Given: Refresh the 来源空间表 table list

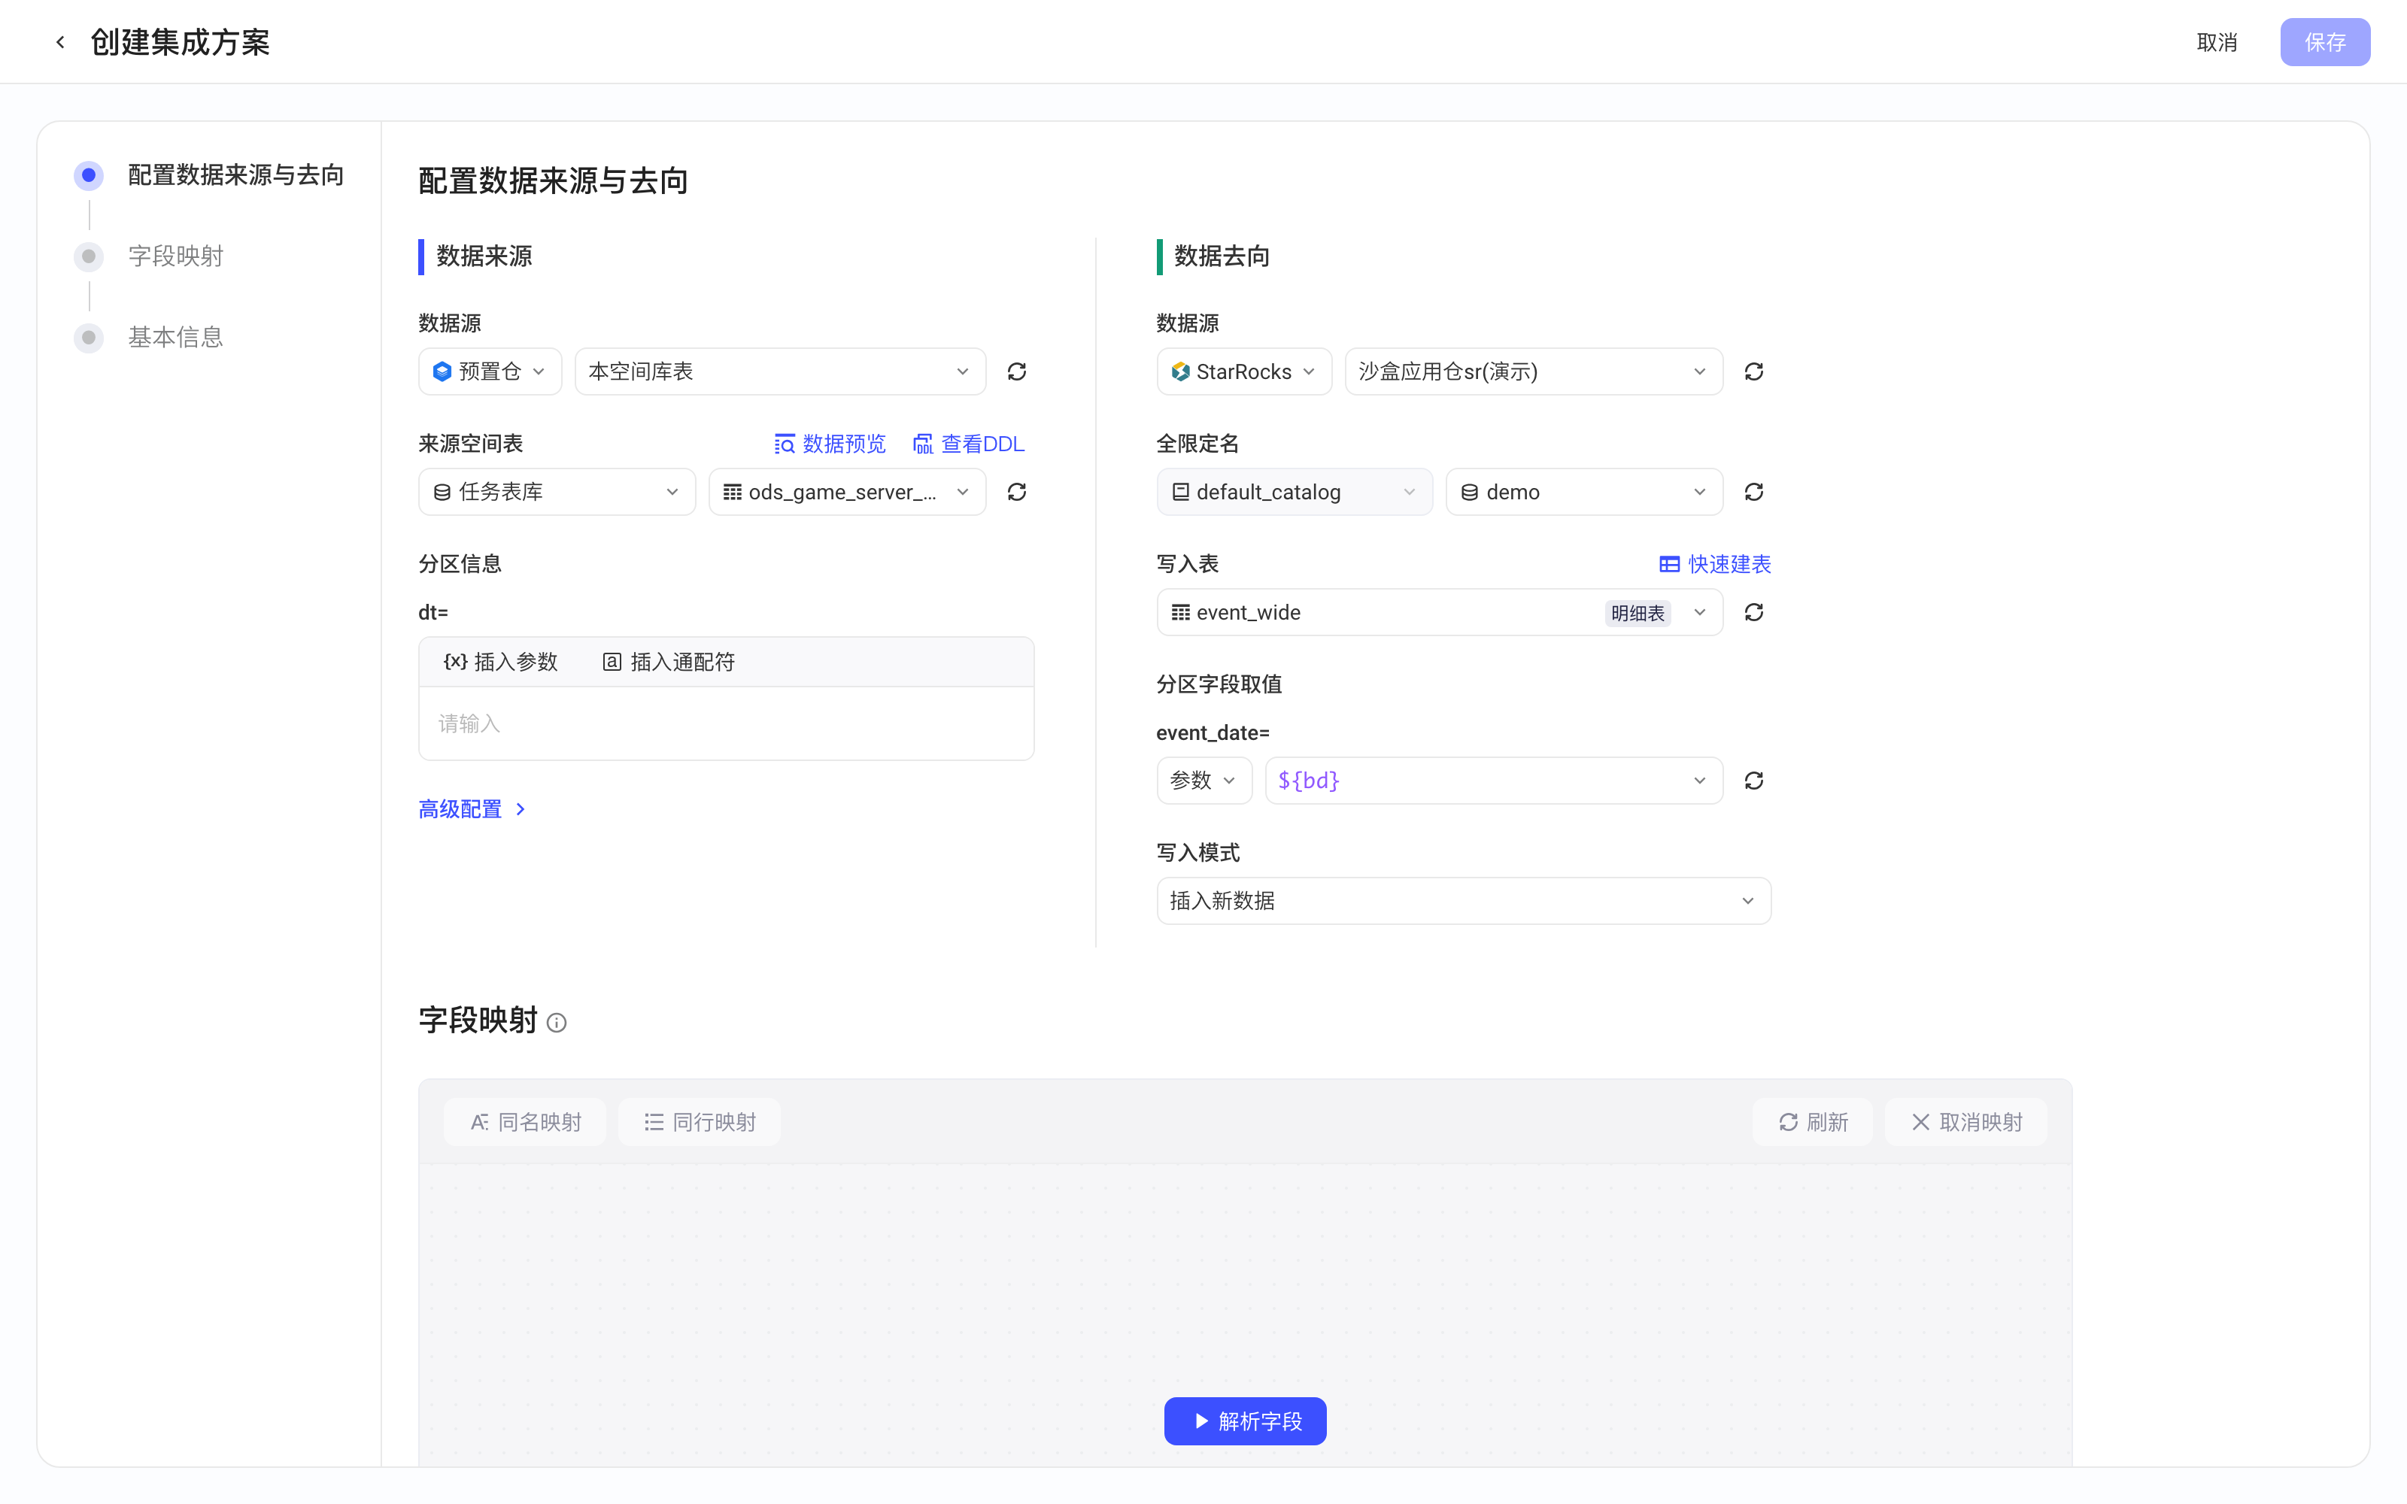Looking at the screenshot, I should click(x=1016, y=491).
